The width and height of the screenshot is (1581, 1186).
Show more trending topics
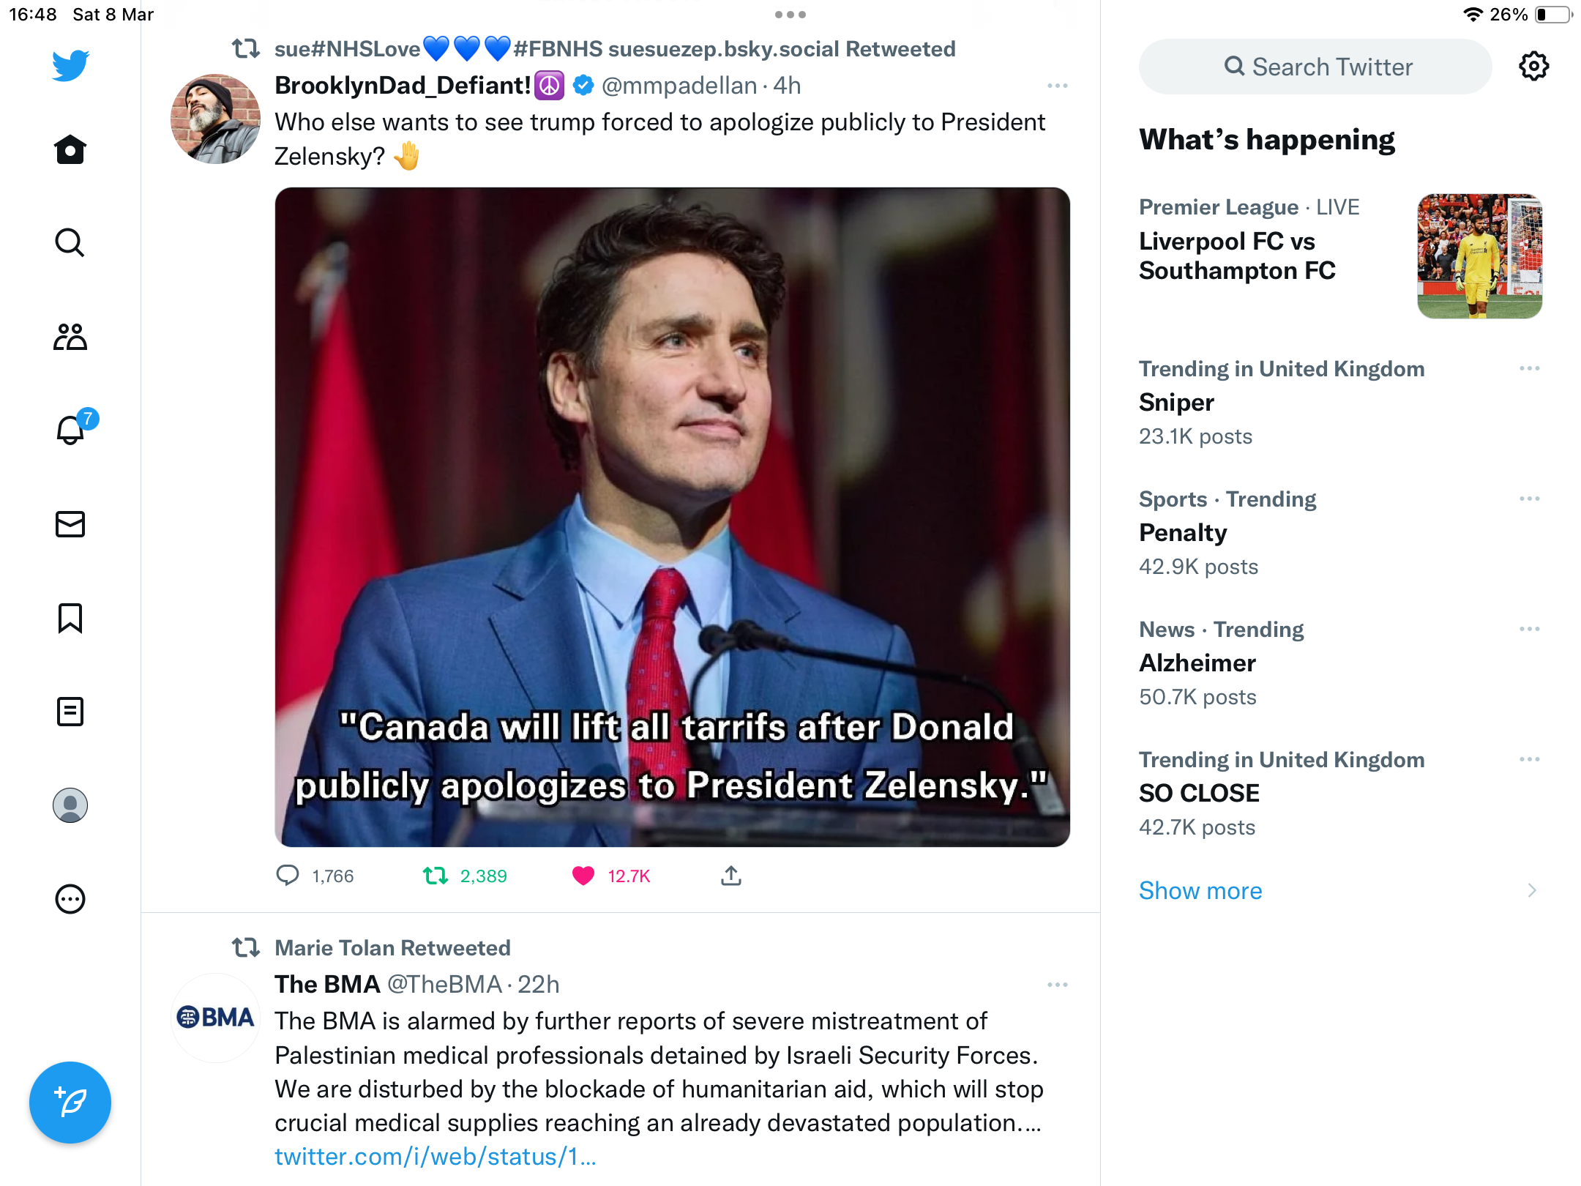click(1200, 891)
